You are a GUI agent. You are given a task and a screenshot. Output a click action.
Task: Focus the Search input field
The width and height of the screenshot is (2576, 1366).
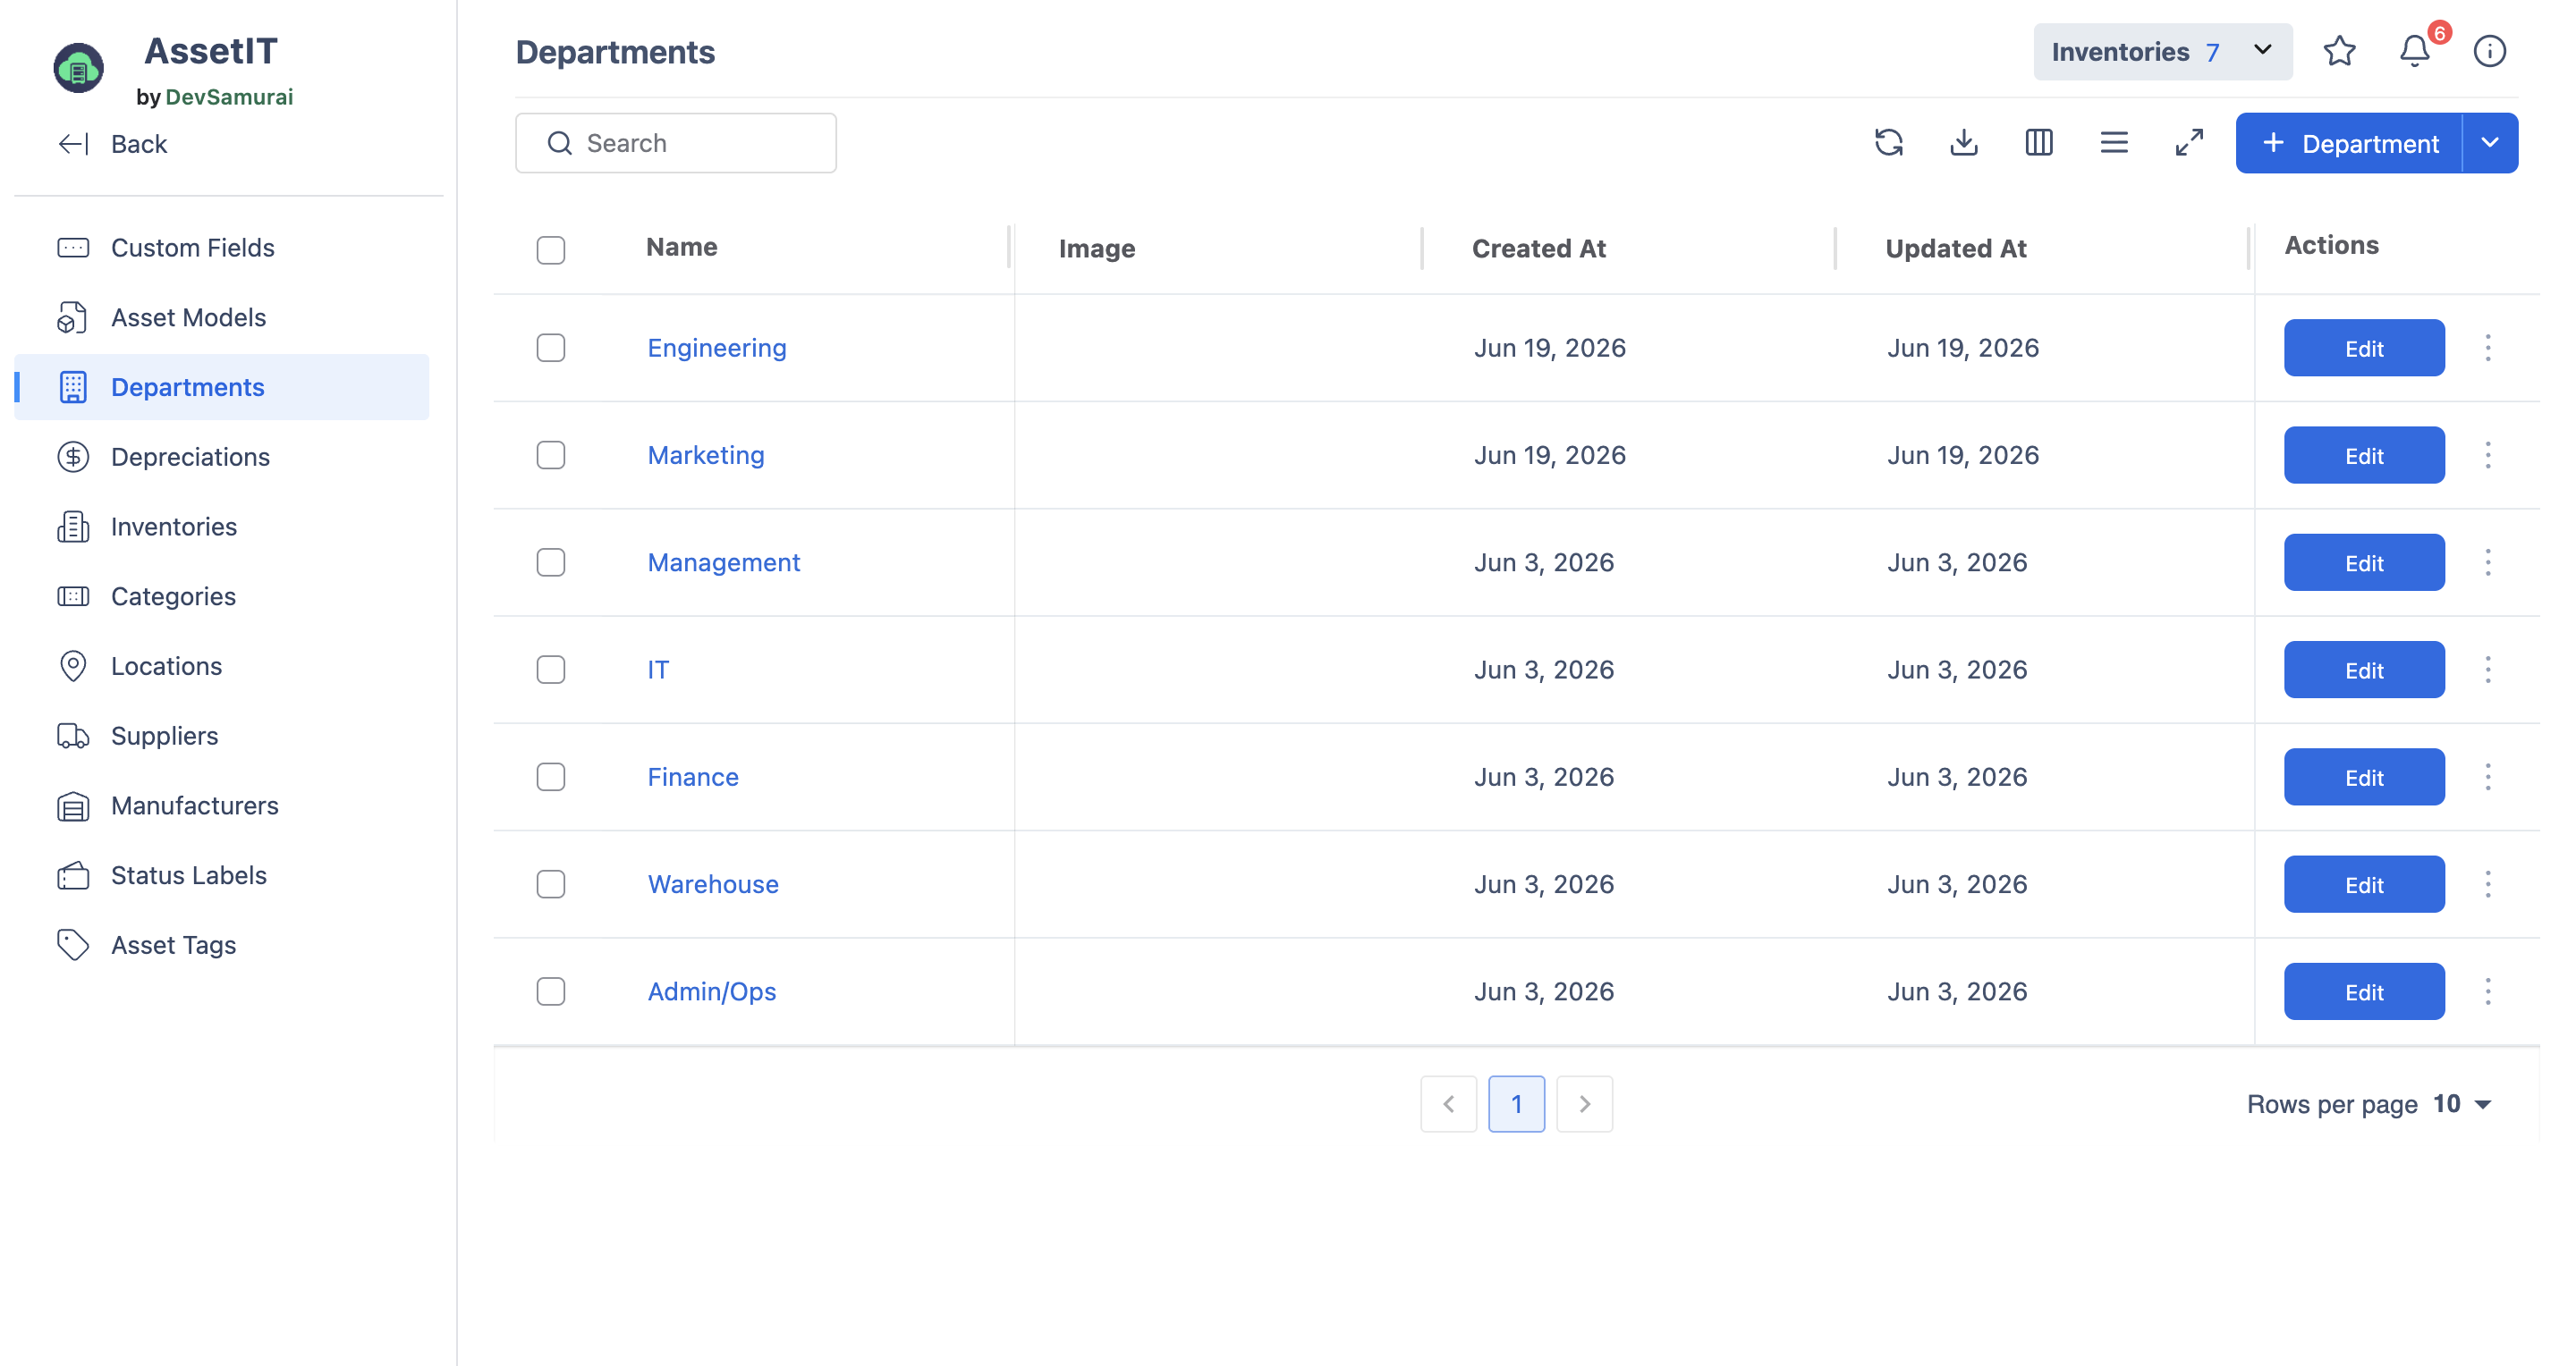coord(675,143)
